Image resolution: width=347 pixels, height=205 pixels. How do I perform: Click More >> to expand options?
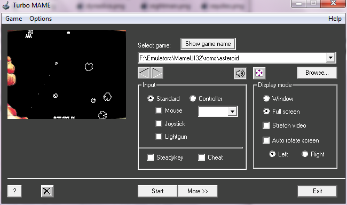(198, 191)
